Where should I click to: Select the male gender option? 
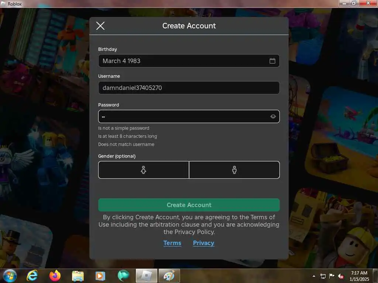pyautogui.click(x=234, y=170)
